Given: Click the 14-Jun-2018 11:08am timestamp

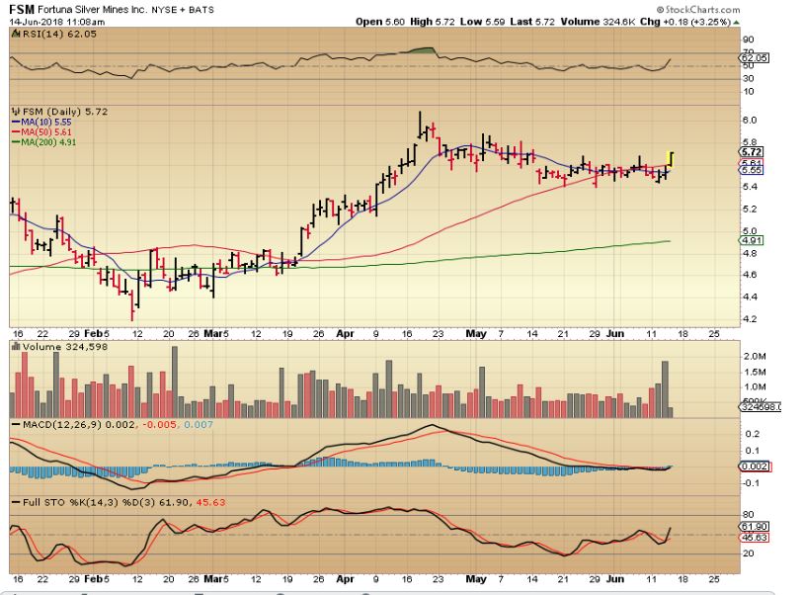Looking at the screenshot, I should coord(56,22).
